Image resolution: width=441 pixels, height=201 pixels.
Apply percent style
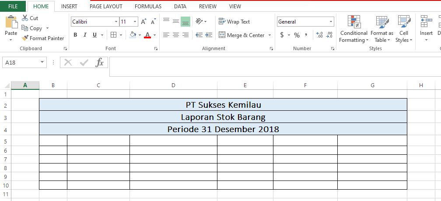tap(297, 35)
